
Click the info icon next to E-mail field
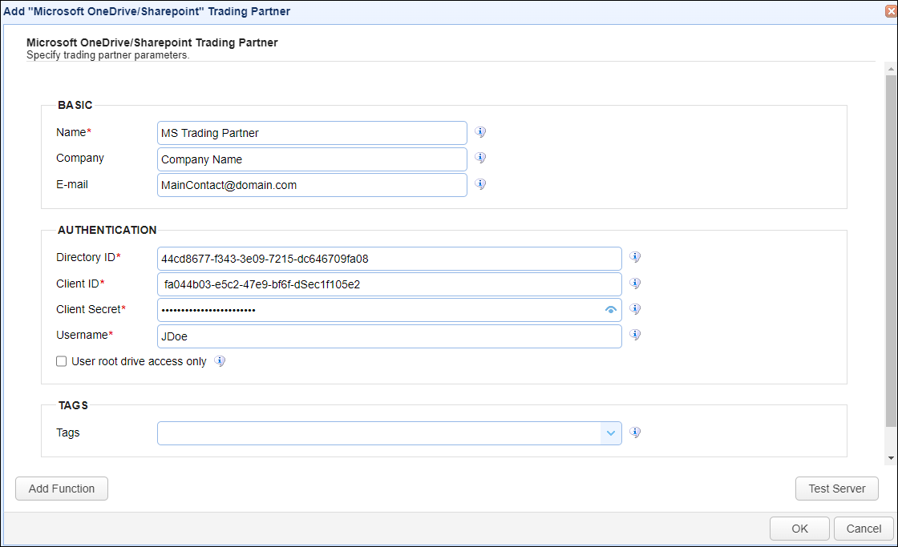[480, 184]
